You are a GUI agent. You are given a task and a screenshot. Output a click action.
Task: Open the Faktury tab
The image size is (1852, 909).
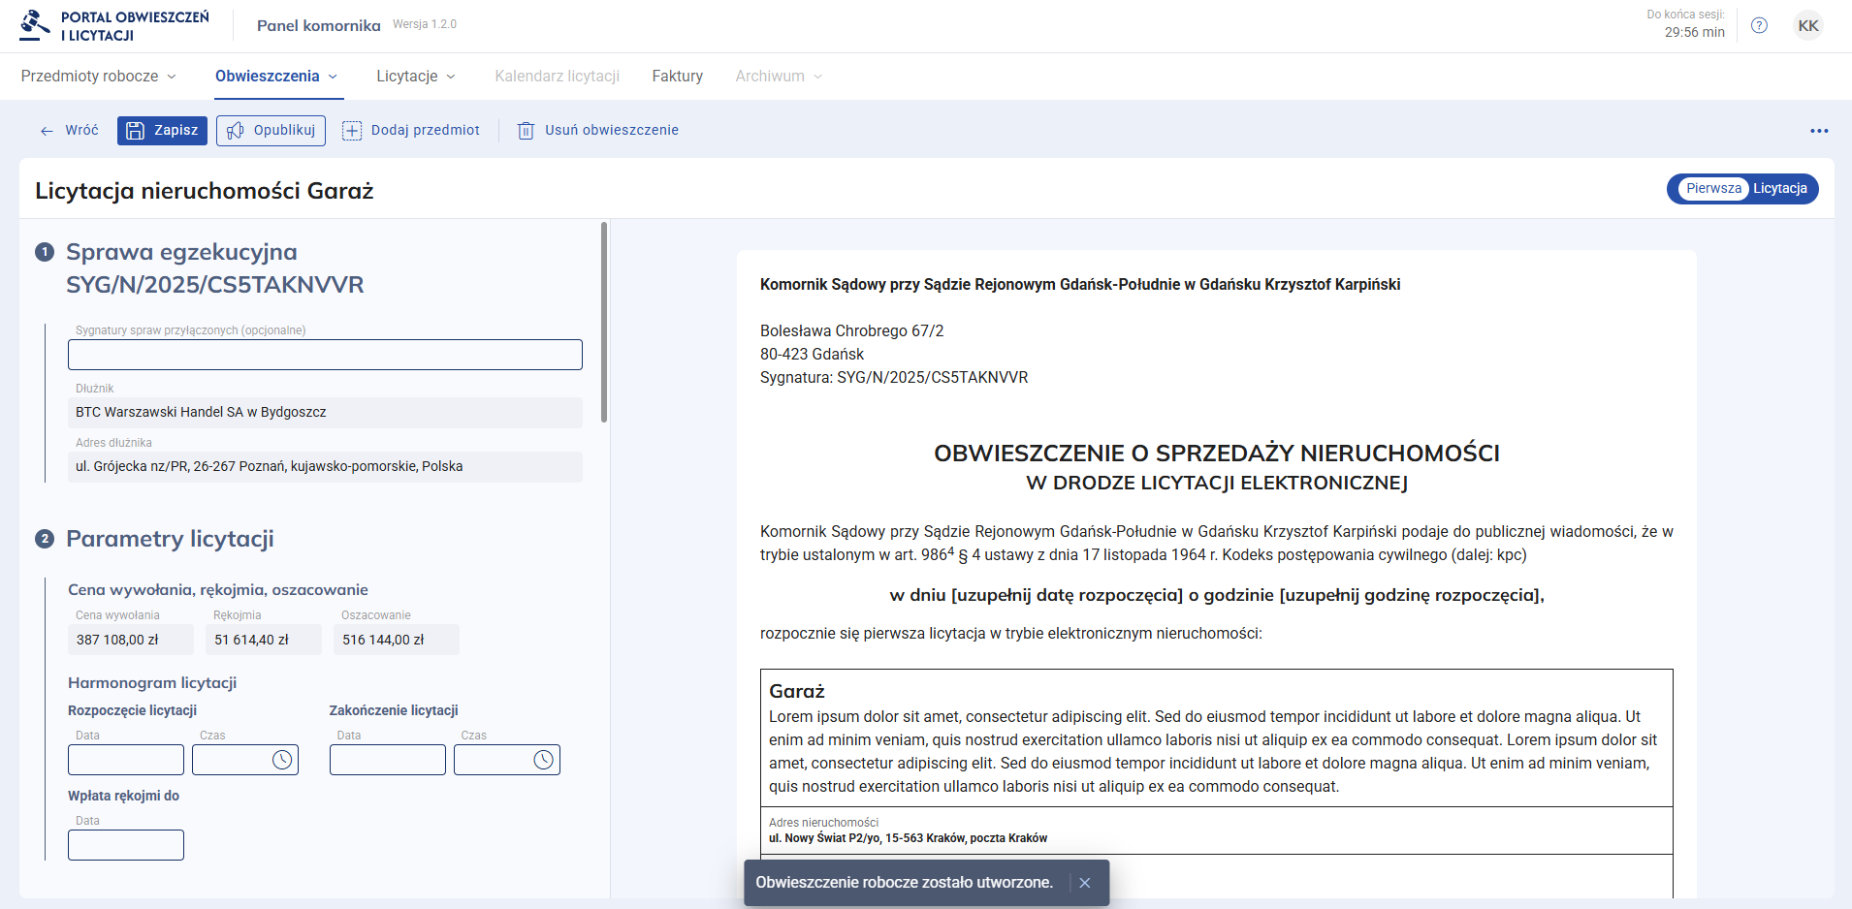[677, 77]
